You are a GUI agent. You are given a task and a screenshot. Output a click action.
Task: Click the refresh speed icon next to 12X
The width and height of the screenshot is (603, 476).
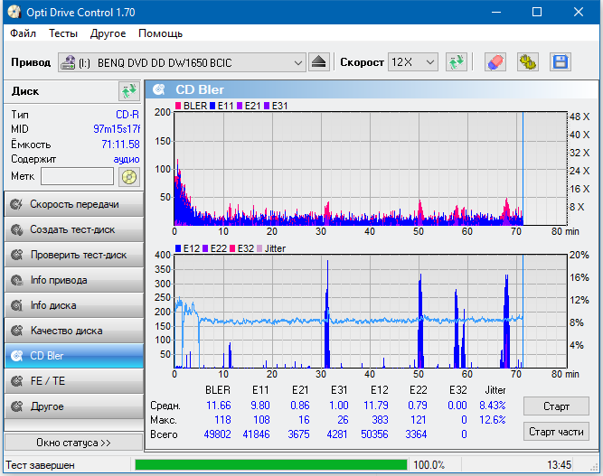click(x=457, y=62)
